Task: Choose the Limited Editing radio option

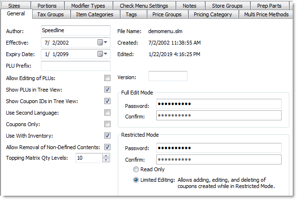Action: 136,180
